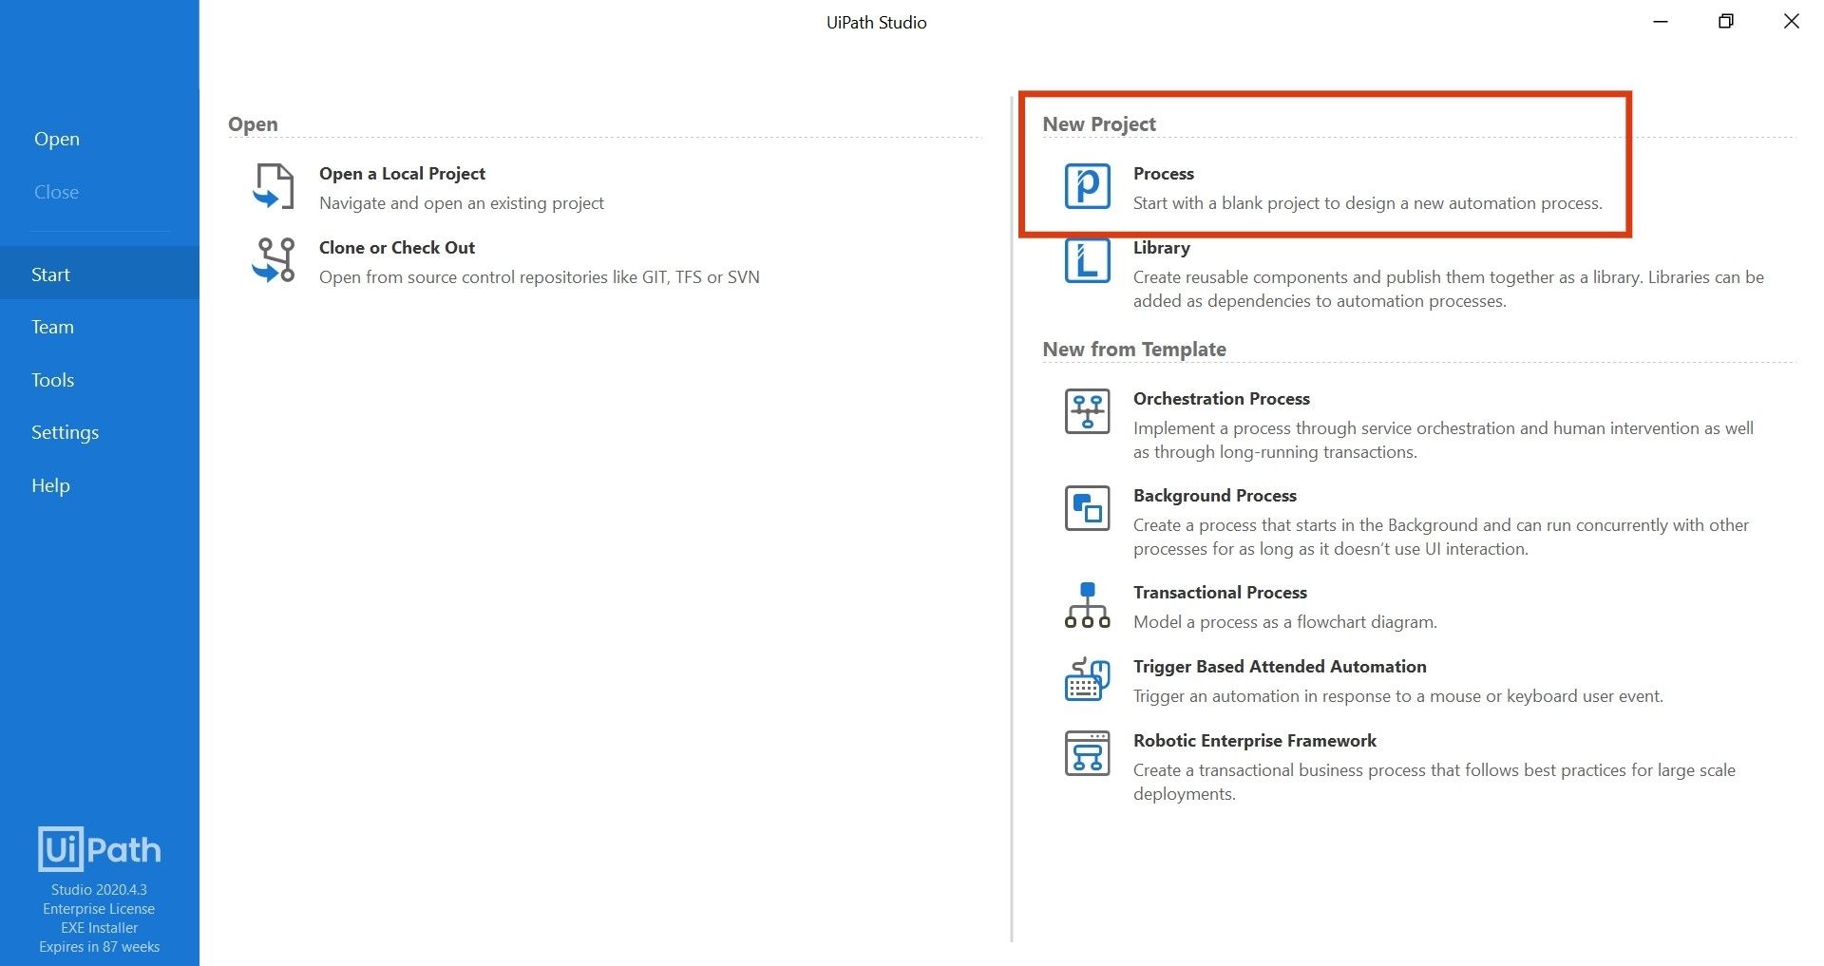
Task: Open the Settings section
Action: point(65,432)
